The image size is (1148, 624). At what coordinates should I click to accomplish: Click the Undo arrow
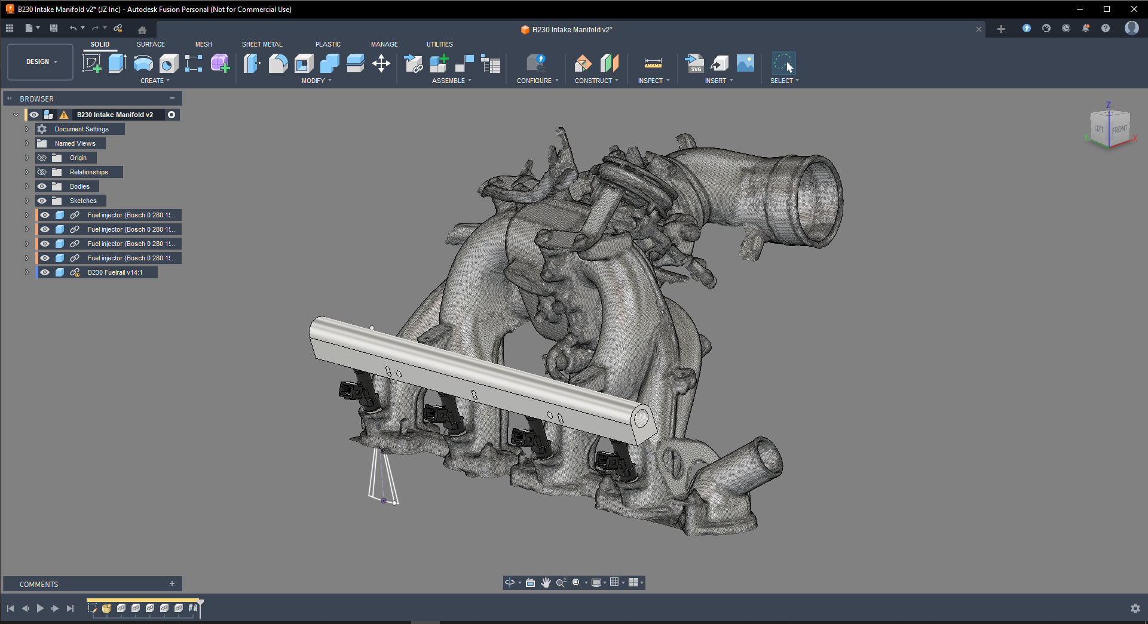coord(73,28)
